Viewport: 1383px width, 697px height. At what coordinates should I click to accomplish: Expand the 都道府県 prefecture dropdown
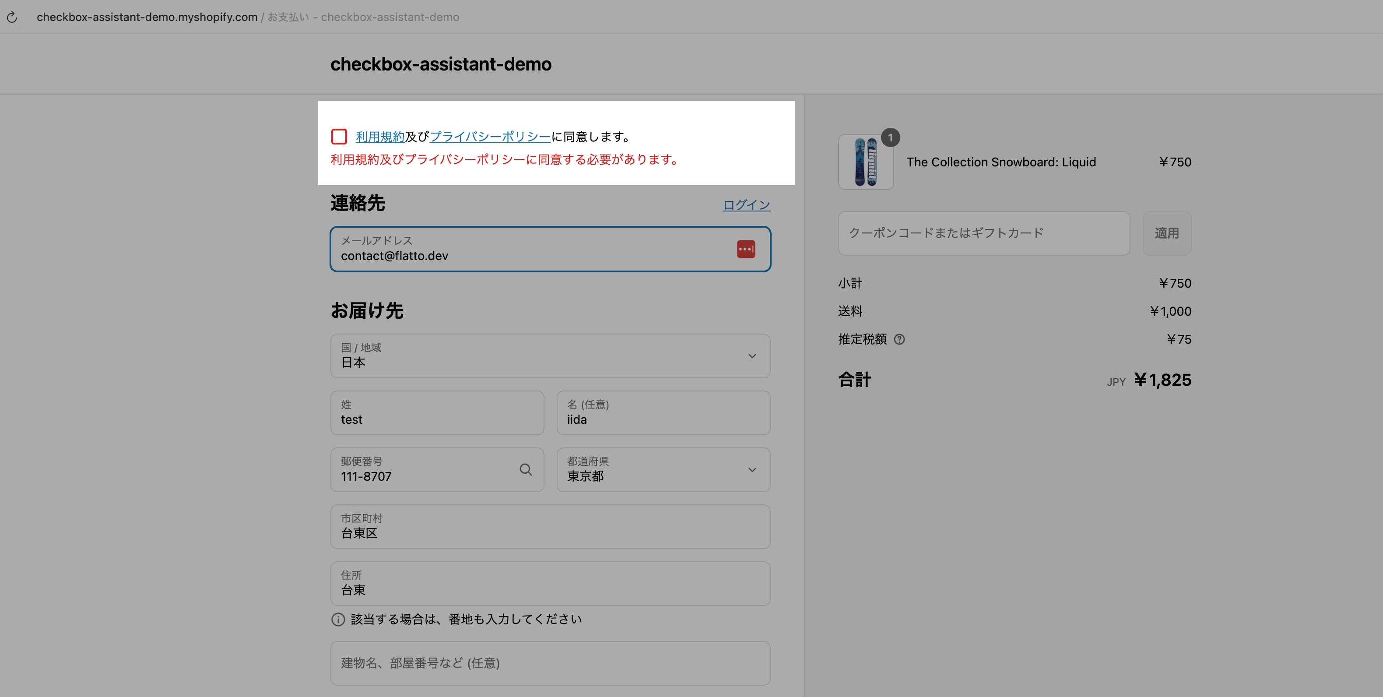click(663, 470)
